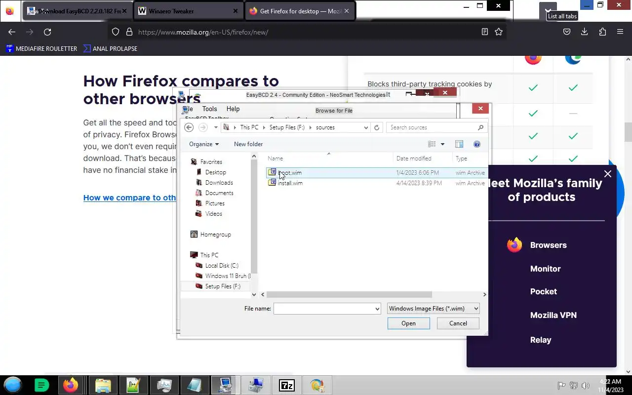Open file dialog Help icon
Screen dimensions: 632x395
coord(477,144)
